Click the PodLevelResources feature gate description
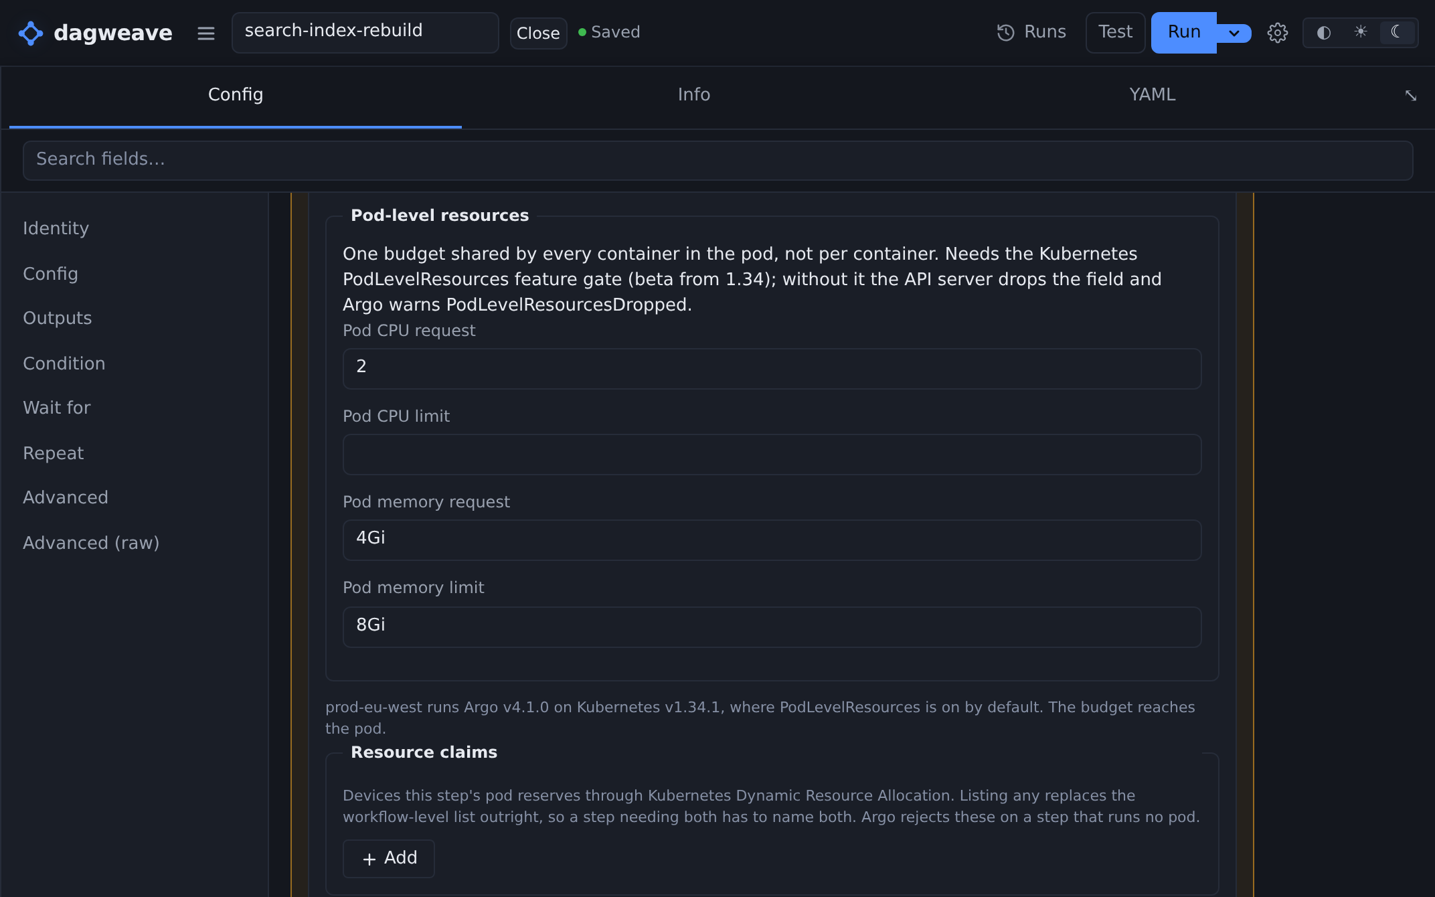Screen dimensions: 1435x897 [x=752, y=279]
